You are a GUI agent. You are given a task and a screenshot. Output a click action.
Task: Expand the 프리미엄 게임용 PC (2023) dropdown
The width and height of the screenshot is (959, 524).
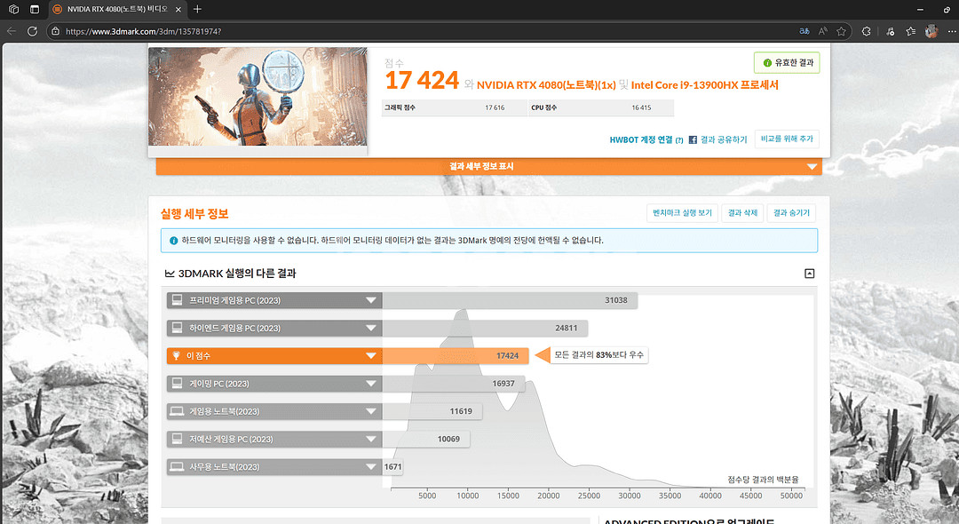coord(370,300)
